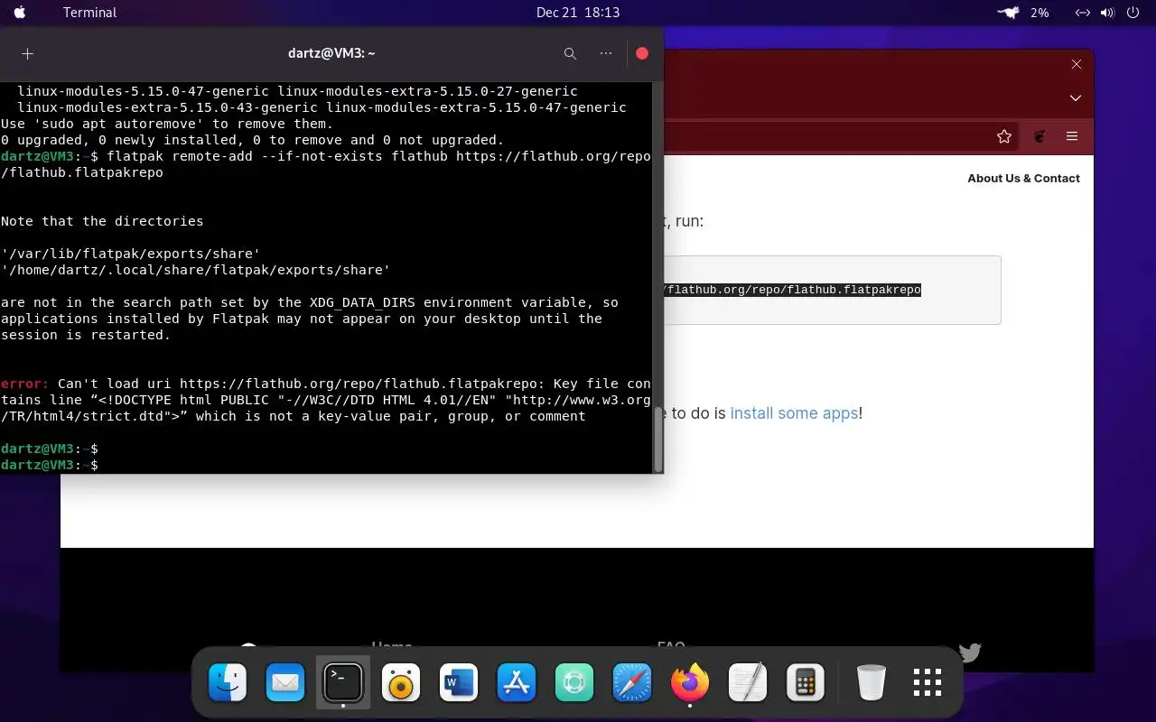Image resolution: width=1156 pixels, height=722 pixels.
Task: Open the text editor notepad icon in dock
Action: tap(748, 682)
